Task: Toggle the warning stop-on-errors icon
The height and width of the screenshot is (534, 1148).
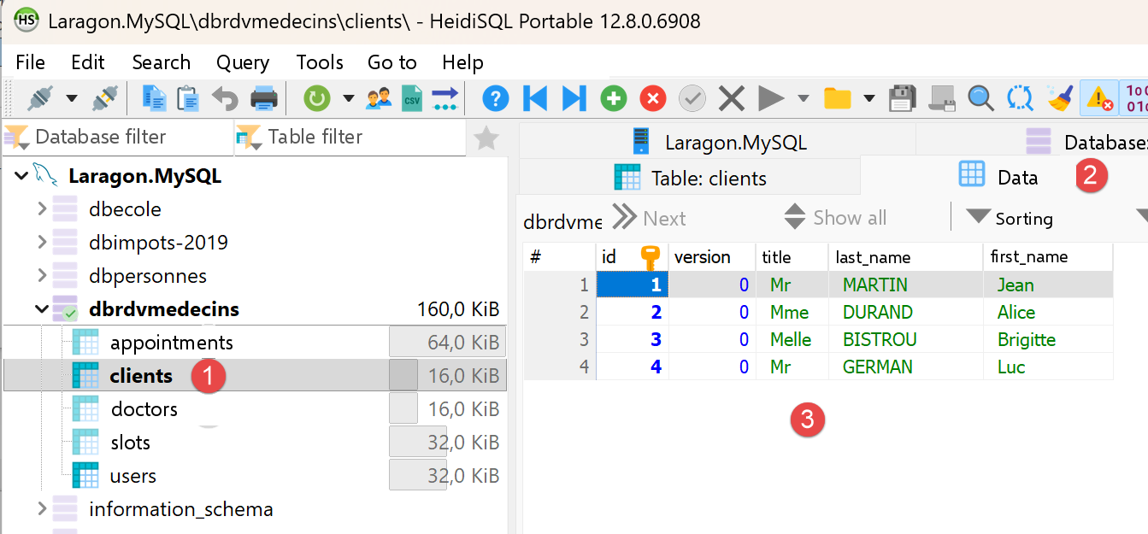Action: (x=1098, y=98)
